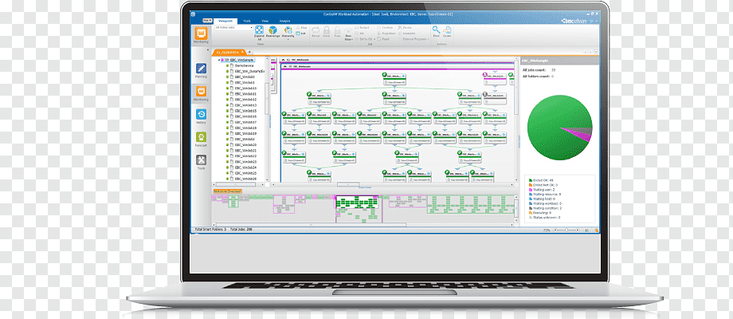Screen dimensions: 733x319
Task: Click the All jobs count text
Action: (535, 69)
